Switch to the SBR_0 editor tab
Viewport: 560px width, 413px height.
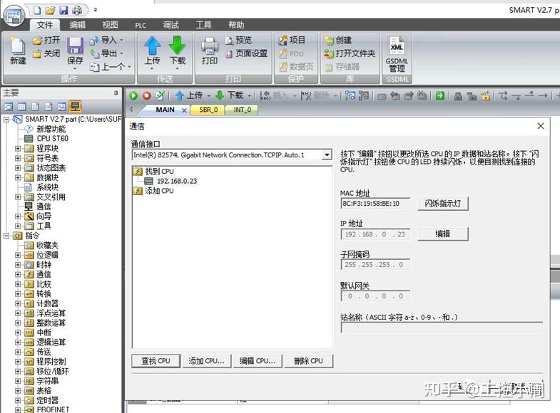point(208,110)
